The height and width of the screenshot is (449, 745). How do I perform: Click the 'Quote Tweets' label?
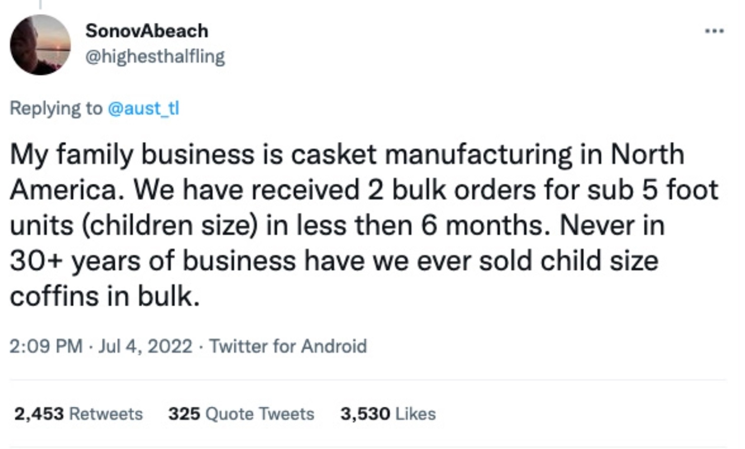pos(260,414)
